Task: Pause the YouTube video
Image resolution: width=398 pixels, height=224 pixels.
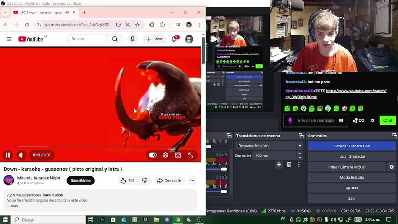Action: pos(8,155)
